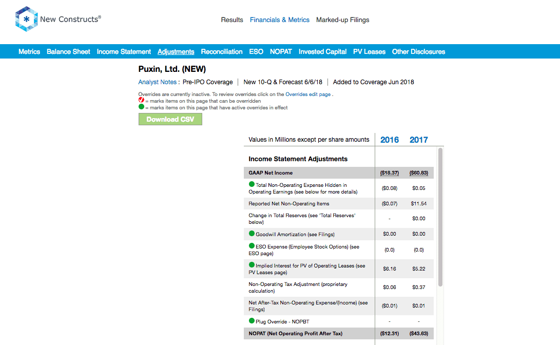
Task: Click the $11.54 value for 2017
Action: click(x=418, y=204)
